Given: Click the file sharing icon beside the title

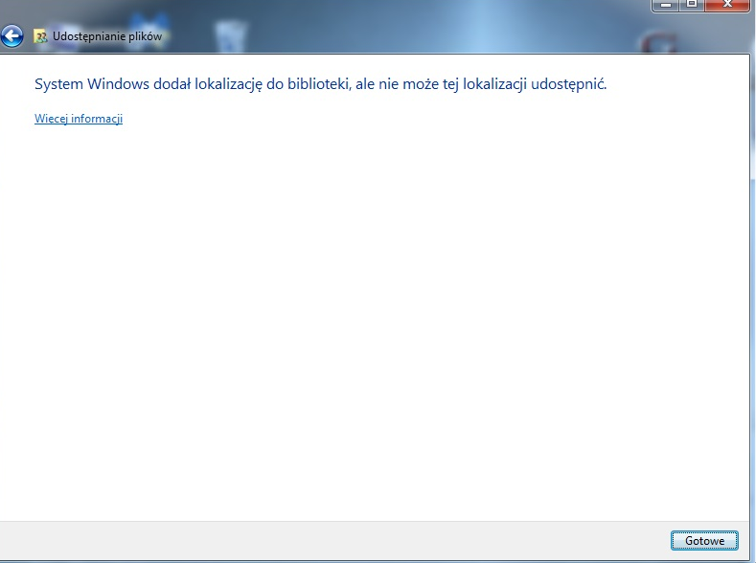Looking at the screenshot, I should click(40, 36).
